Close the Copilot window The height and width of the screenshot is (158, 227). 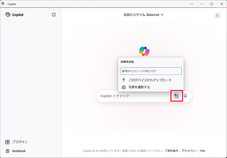click(222, 4)
